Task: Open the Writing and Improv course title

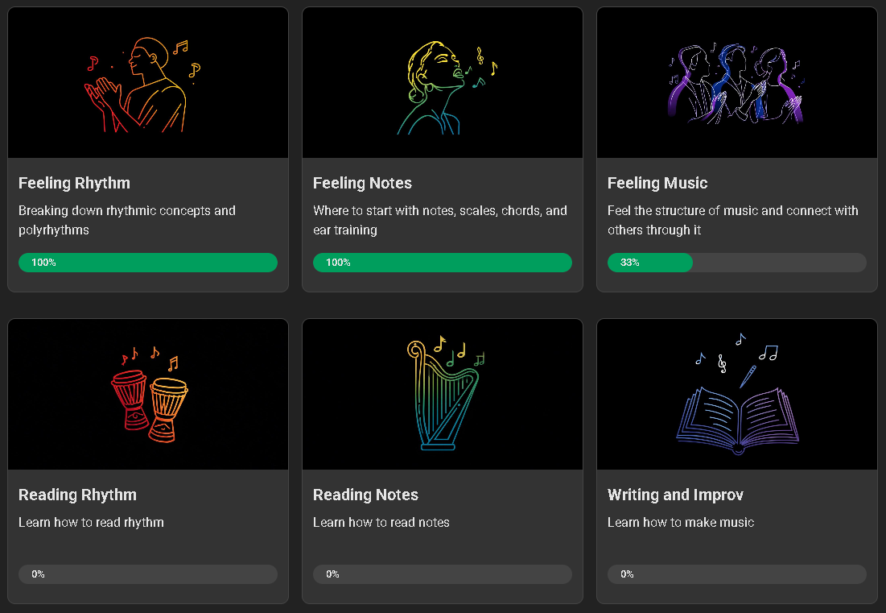Action: 675,495
